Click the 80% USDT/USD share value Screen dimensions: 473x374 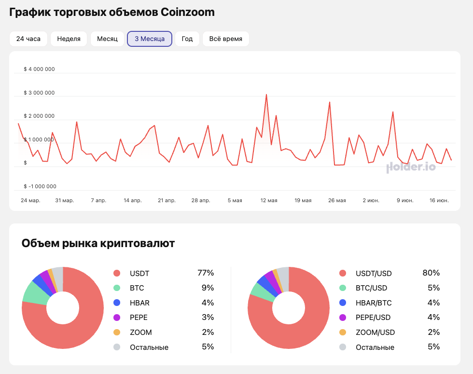[431, 273]
